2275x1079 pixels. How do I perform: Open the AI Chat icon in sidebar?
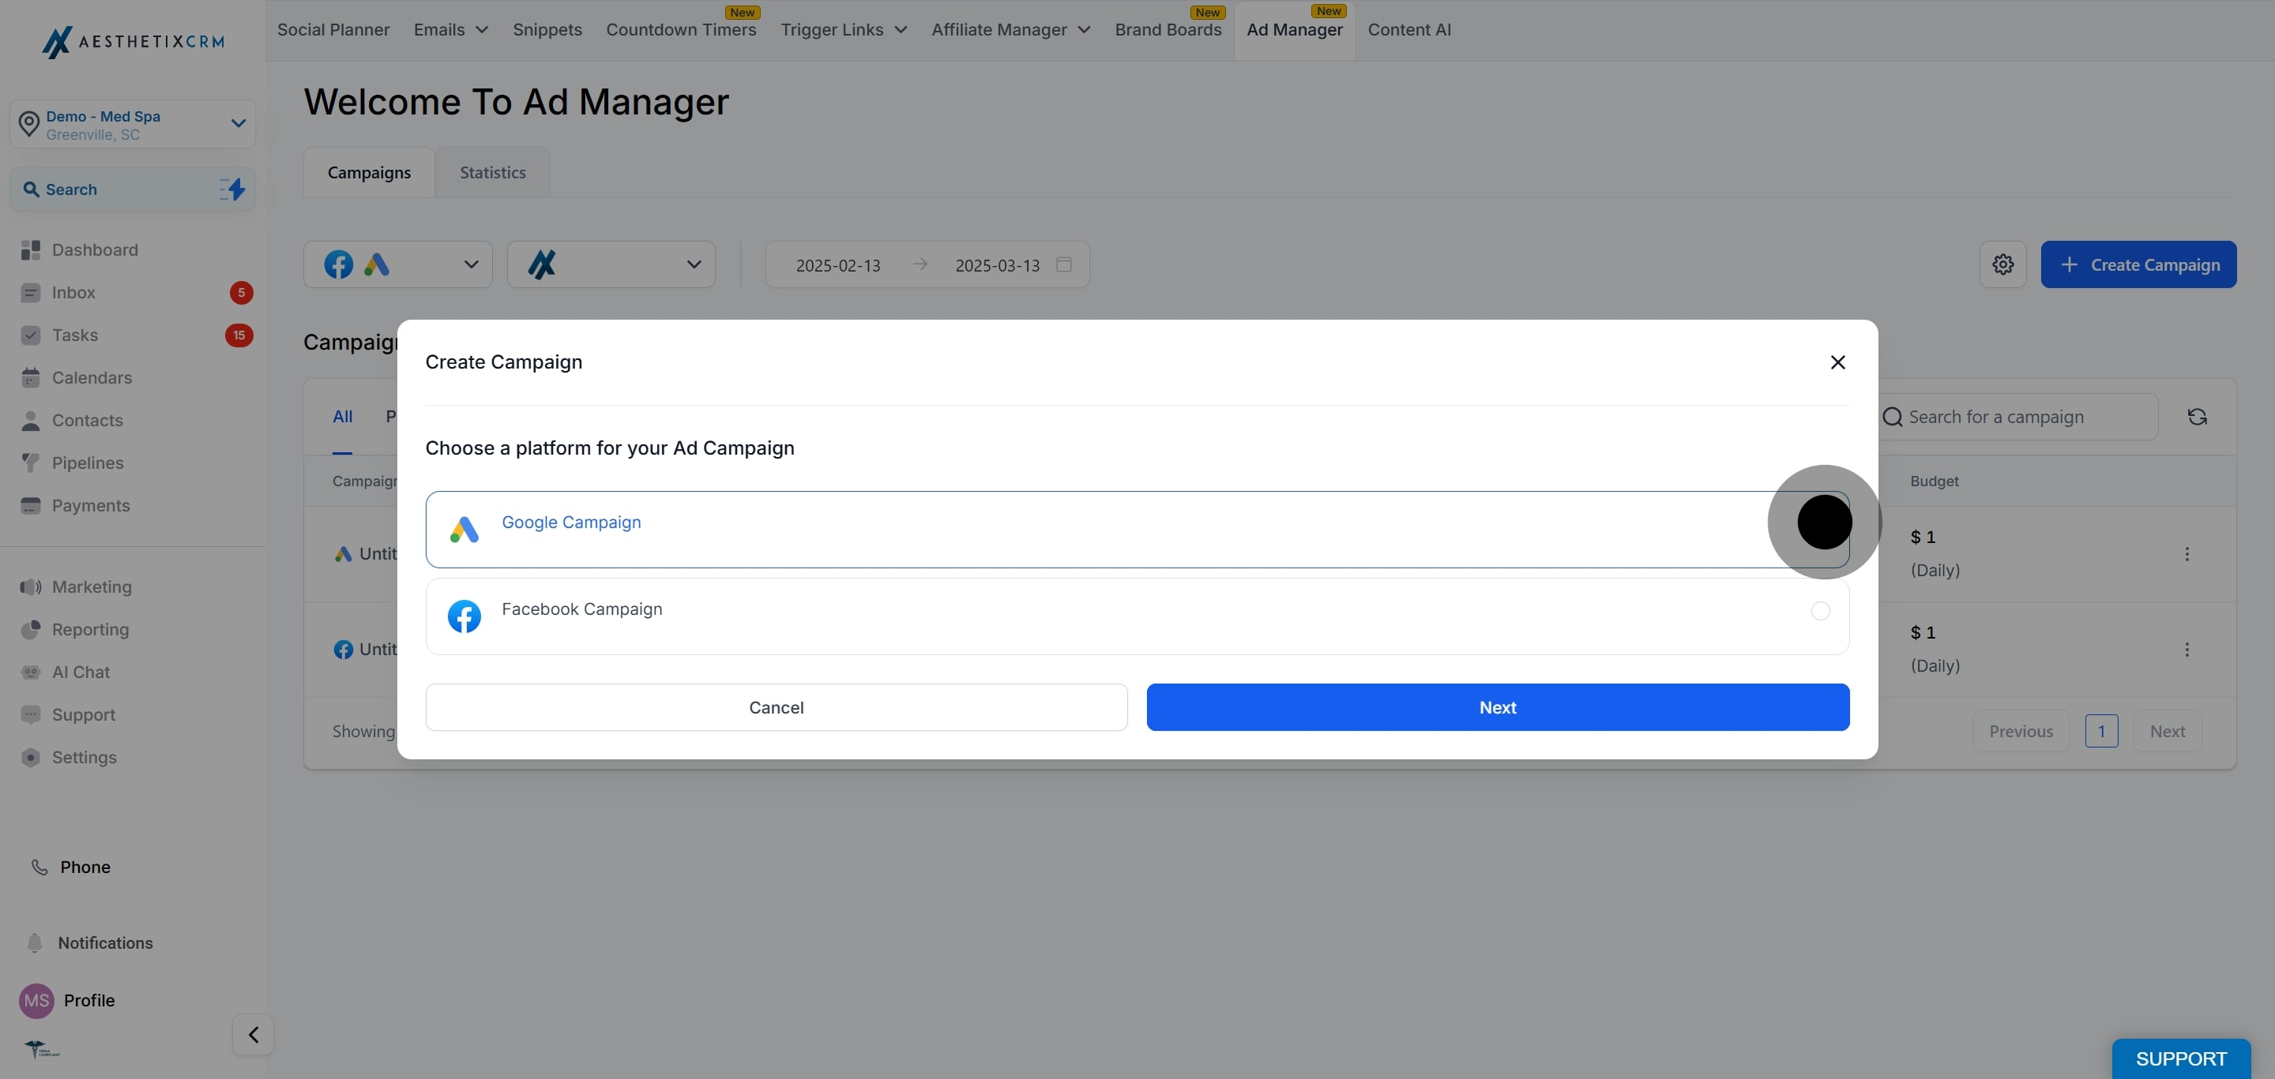31,673
